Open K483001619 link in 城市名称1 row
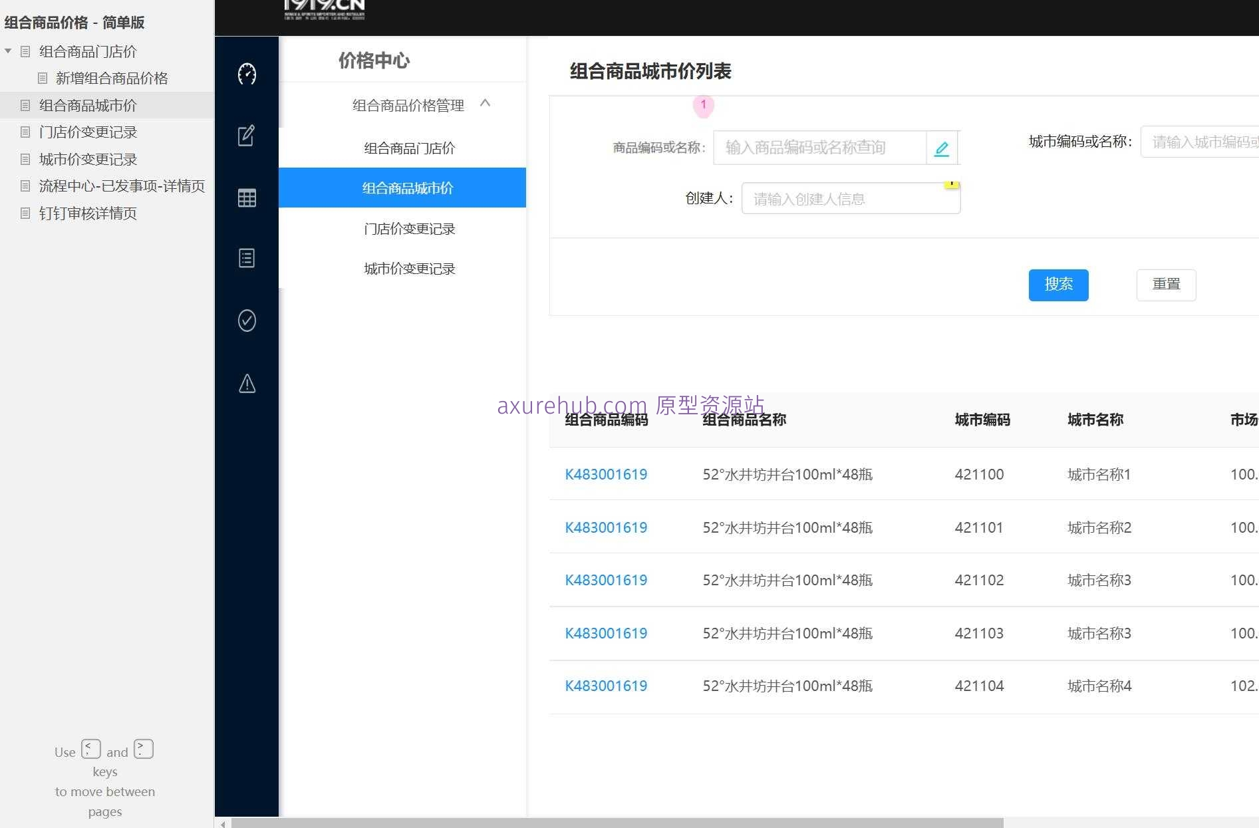 click(x=606, y=474)
